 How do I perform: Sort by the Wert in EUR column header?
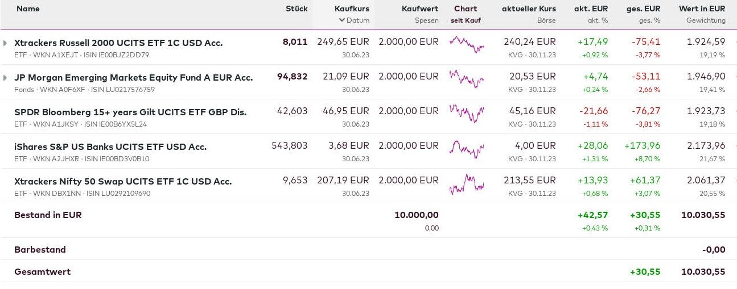[x=702, y=9]
